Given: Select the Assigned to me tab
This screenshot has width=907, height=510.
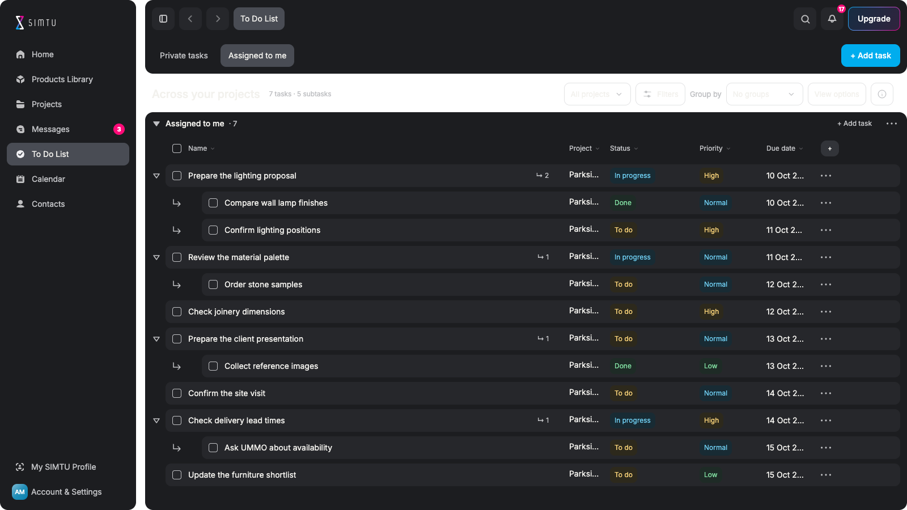Looking at the screenshot, I should tap(257, 56).
